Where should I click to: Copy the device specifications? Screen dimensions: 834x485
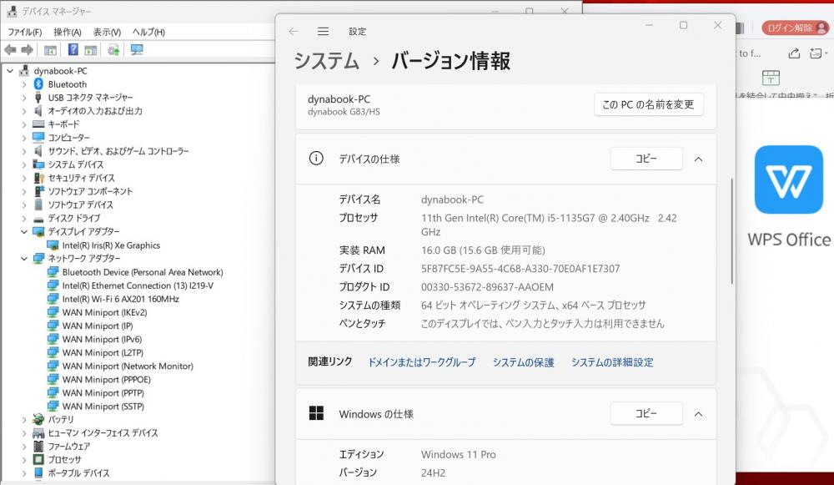pos(646,159)
